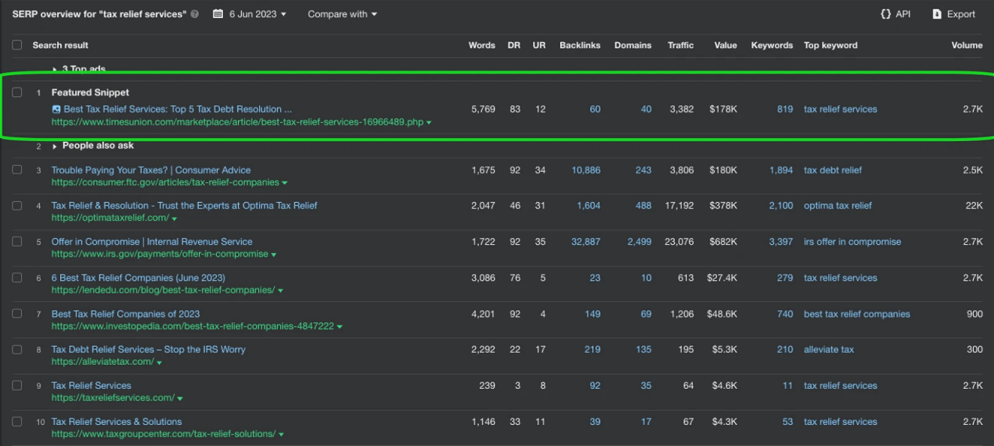Screen dimensions: 994x446
Task: Click value $682K in IRS row
Action: (x=723, y=242)
